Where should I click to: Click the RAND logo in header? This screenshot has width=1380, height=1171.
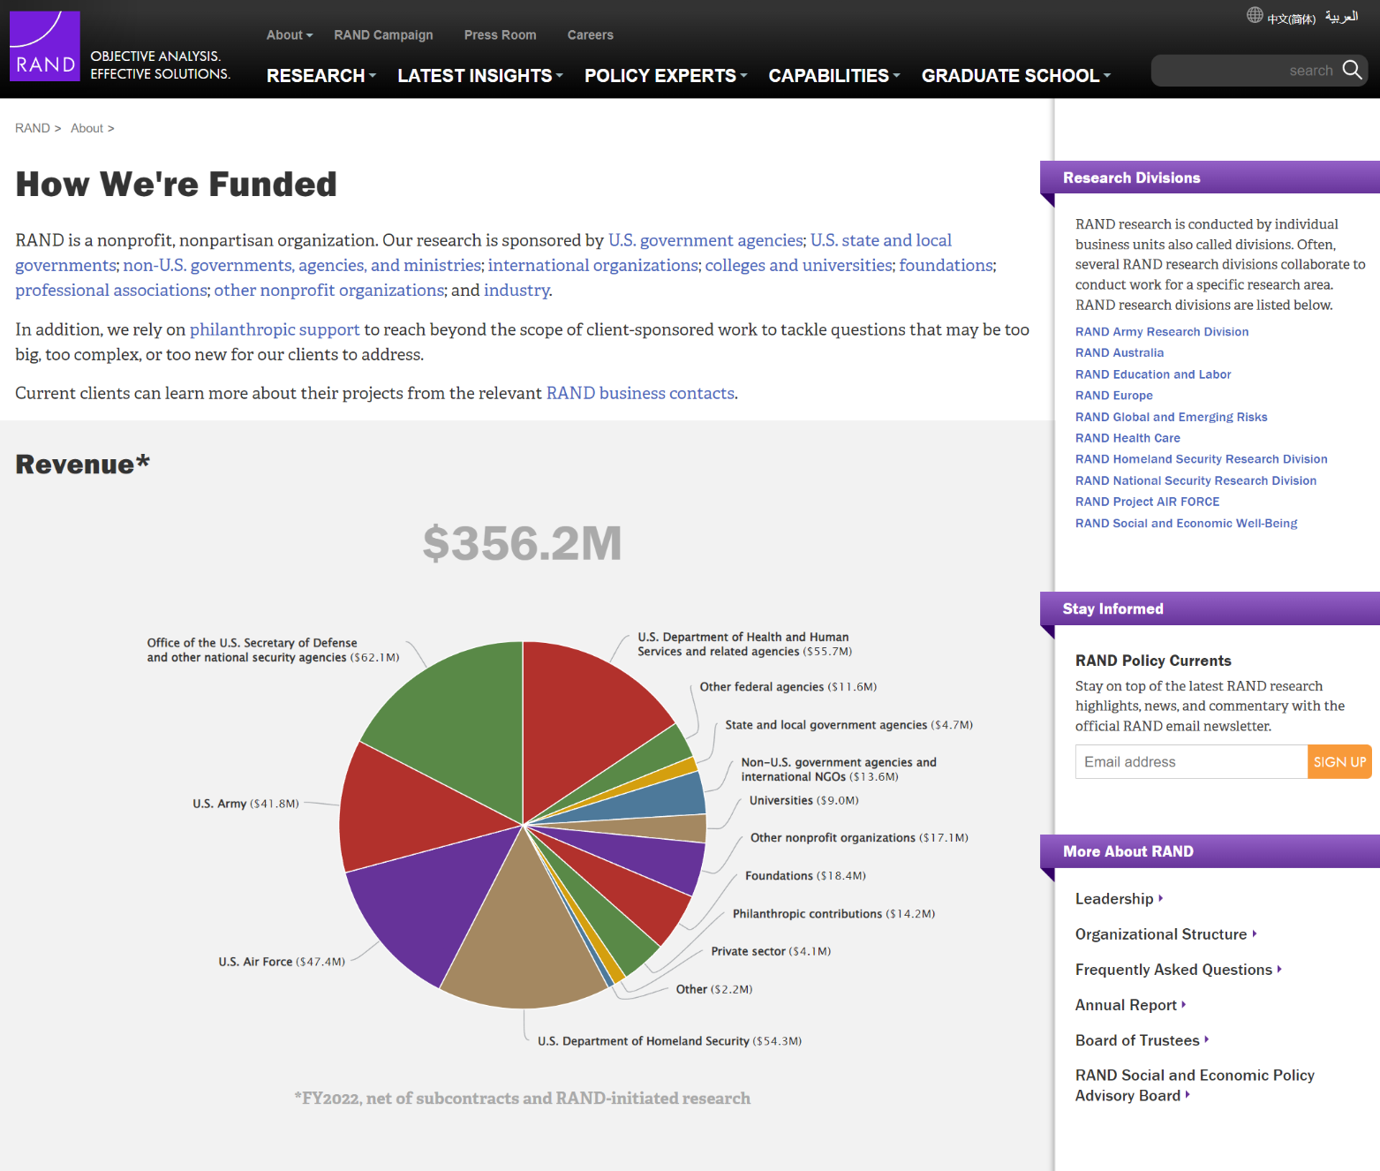[45, 46]
